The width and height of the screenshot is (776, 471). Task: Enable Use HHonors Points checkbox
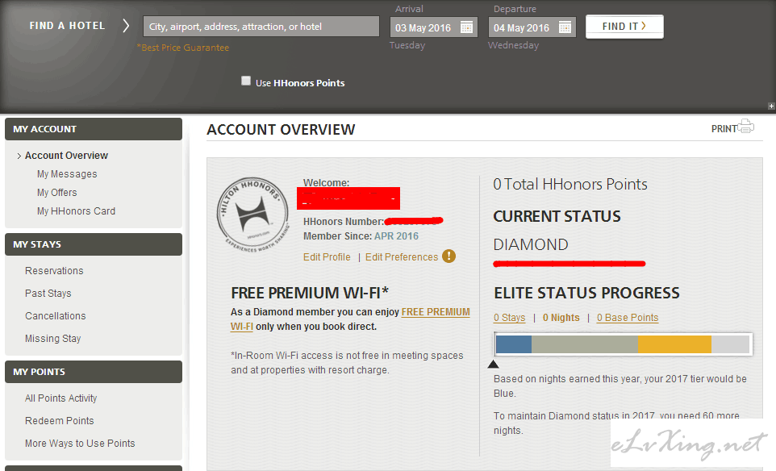(x=246, y=81)
